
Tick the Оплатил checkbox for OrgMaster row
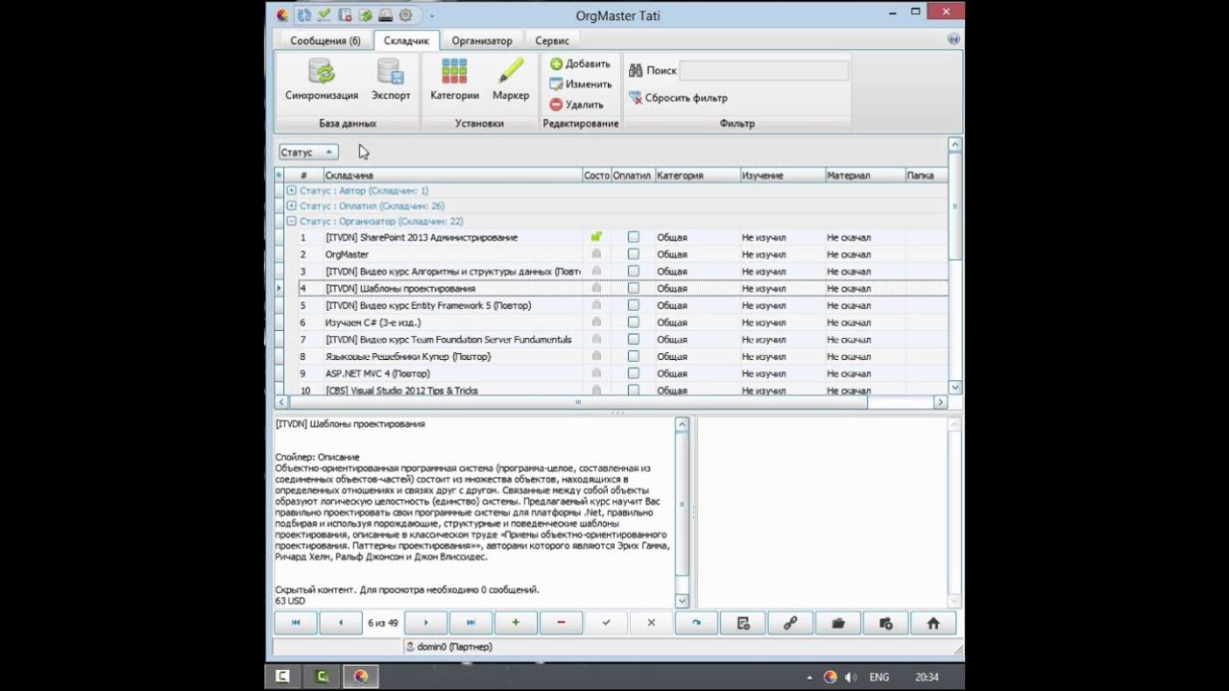[x=634, y=254]
